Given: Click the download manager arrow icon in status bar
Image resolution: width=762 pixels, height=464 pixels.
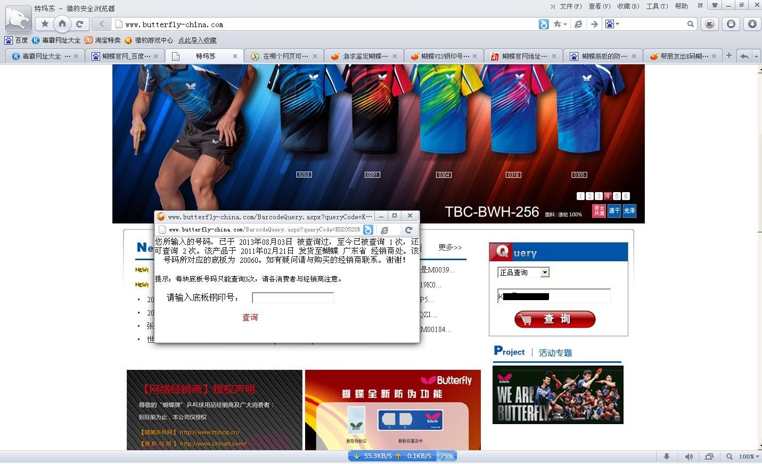Looking at the screenshot, I should pyautogui.click(x=667, y=456).
